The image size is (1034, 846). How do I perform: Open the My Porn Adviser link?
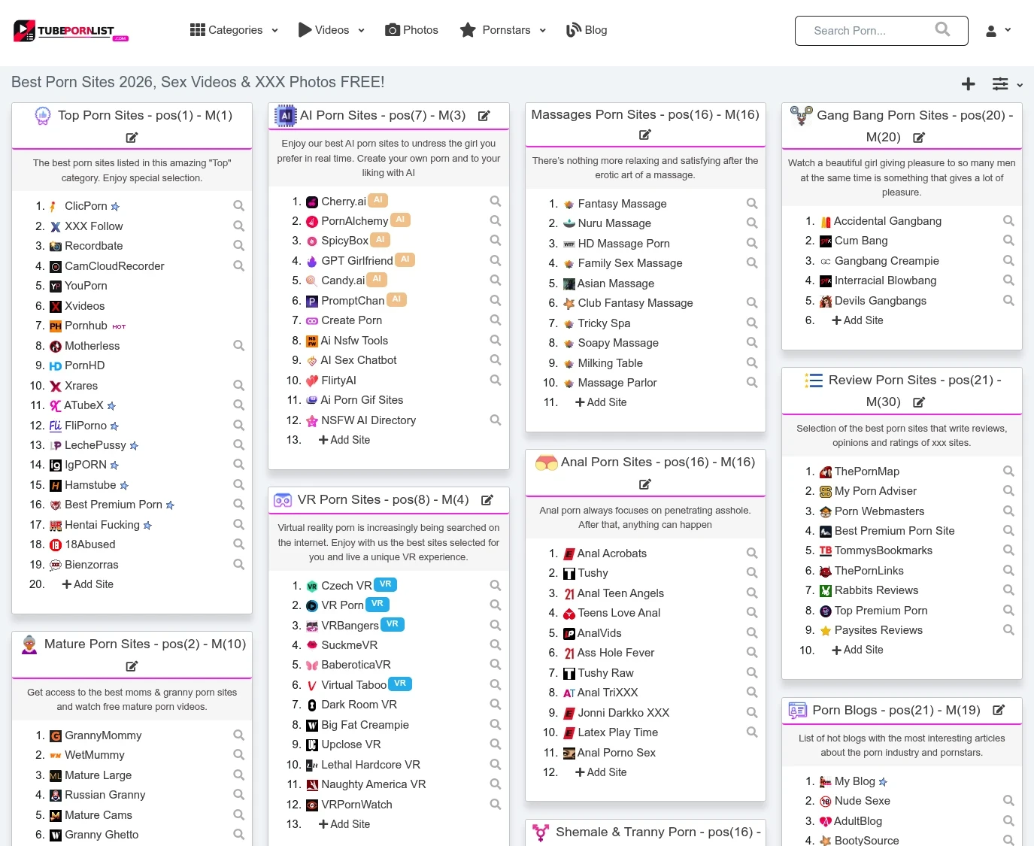(875, 491)
